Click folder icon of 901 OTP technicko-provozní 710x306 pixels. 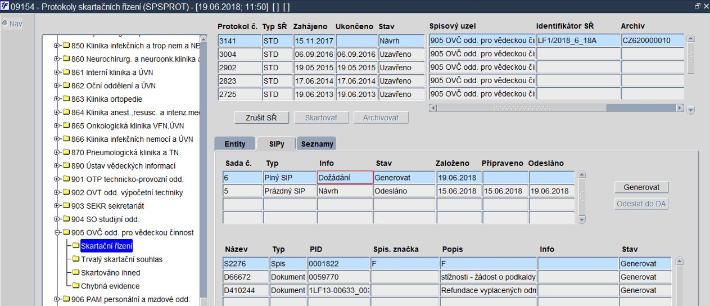66,179
